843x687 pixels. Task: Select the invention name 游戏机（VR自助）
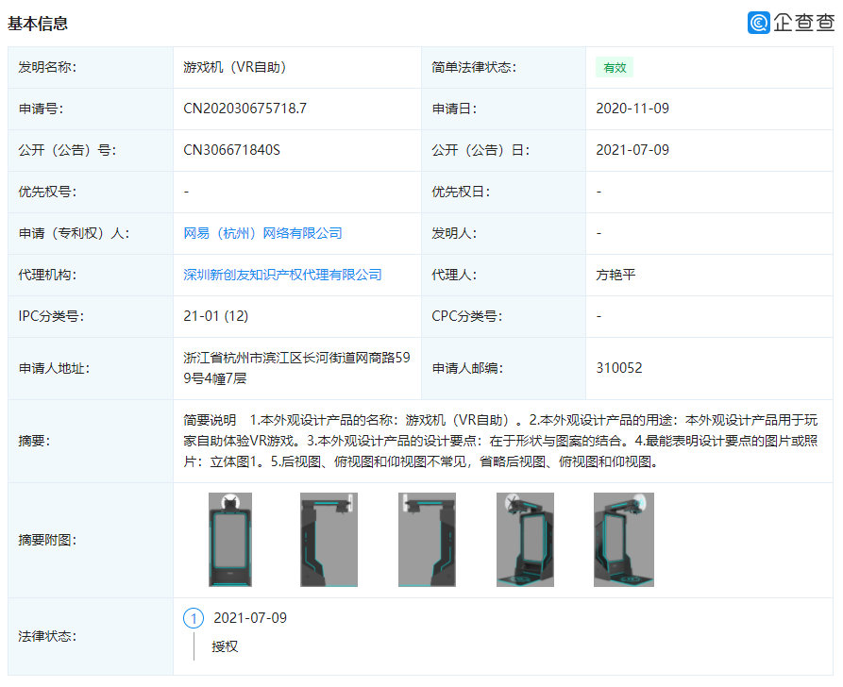(235, 67)
